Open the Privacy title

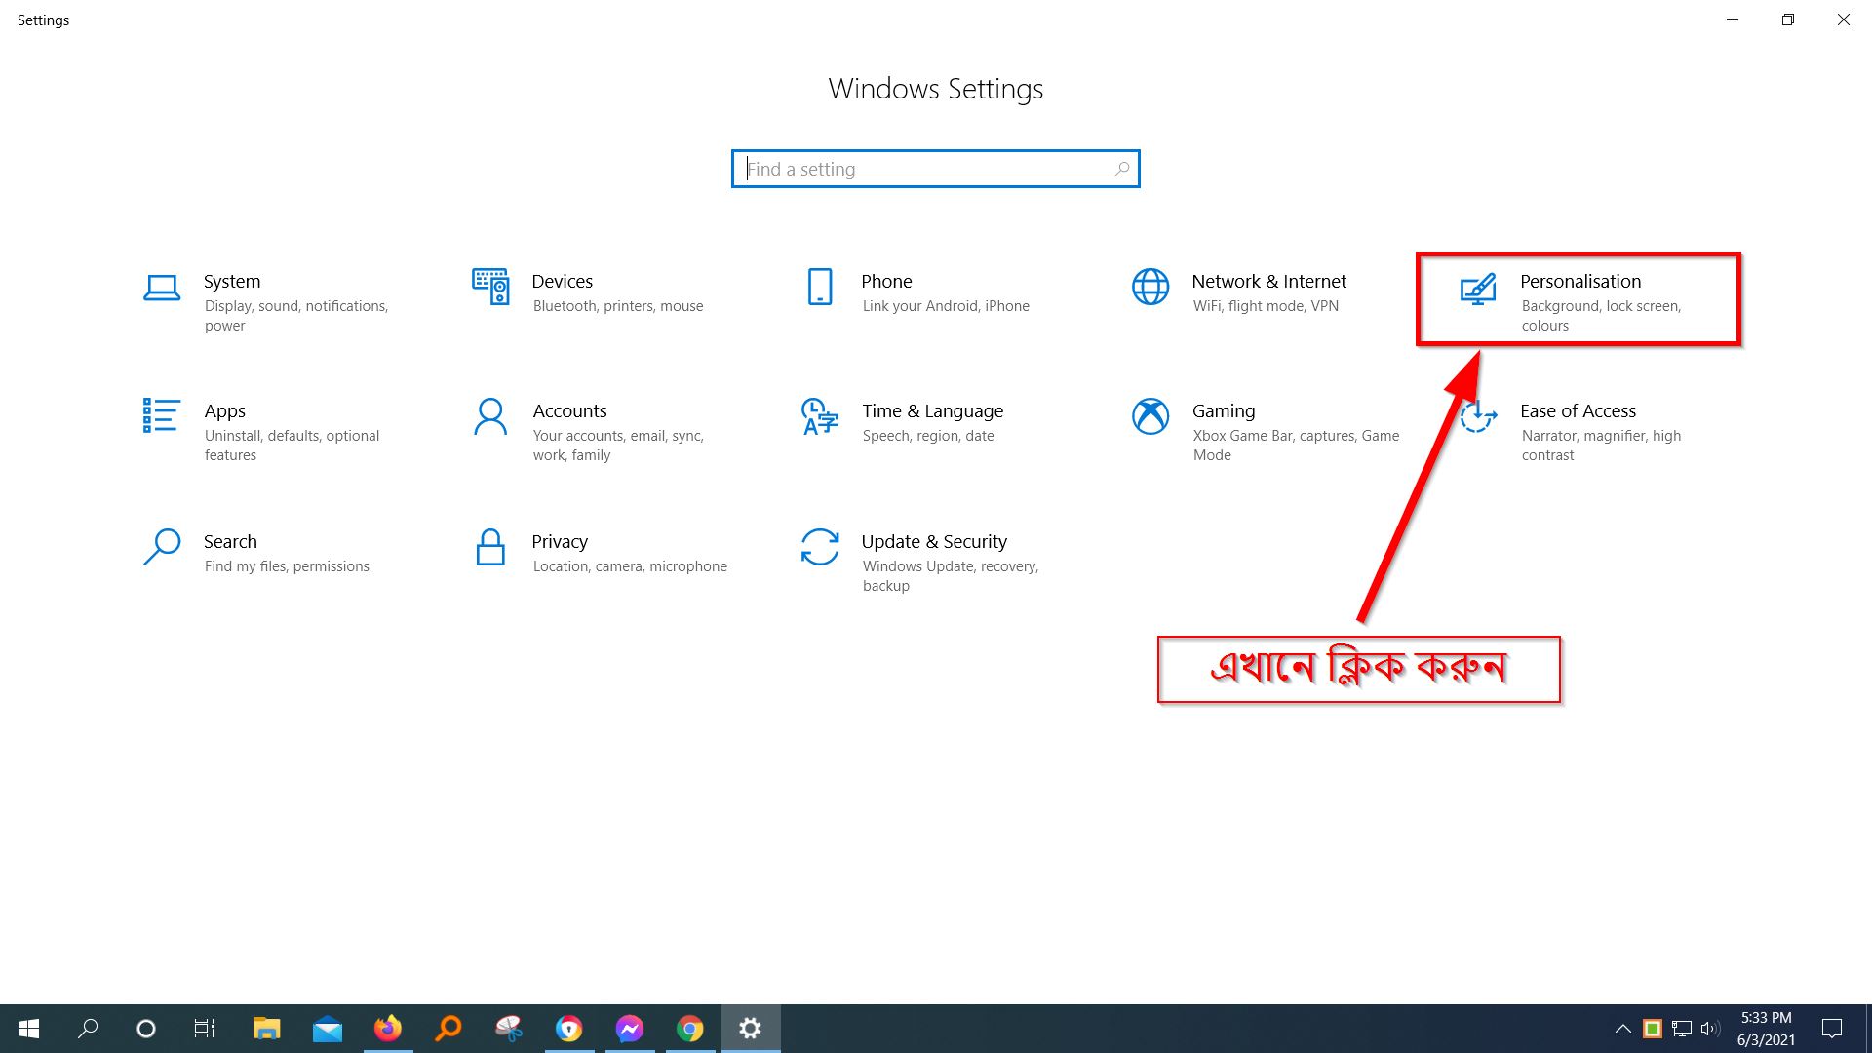tap(560, 542)
